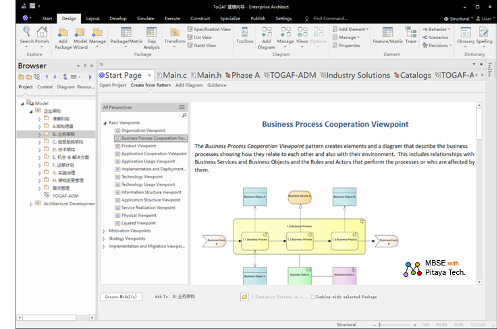Viewport: 498px width, 329px height.
Task: Move package down in Browser toolbar
Action: [x=55, y=76]
